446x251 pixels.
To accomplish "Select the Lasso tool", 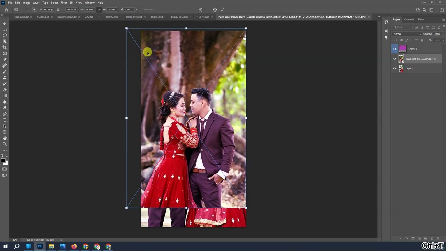I will click(x=5, y=35).
